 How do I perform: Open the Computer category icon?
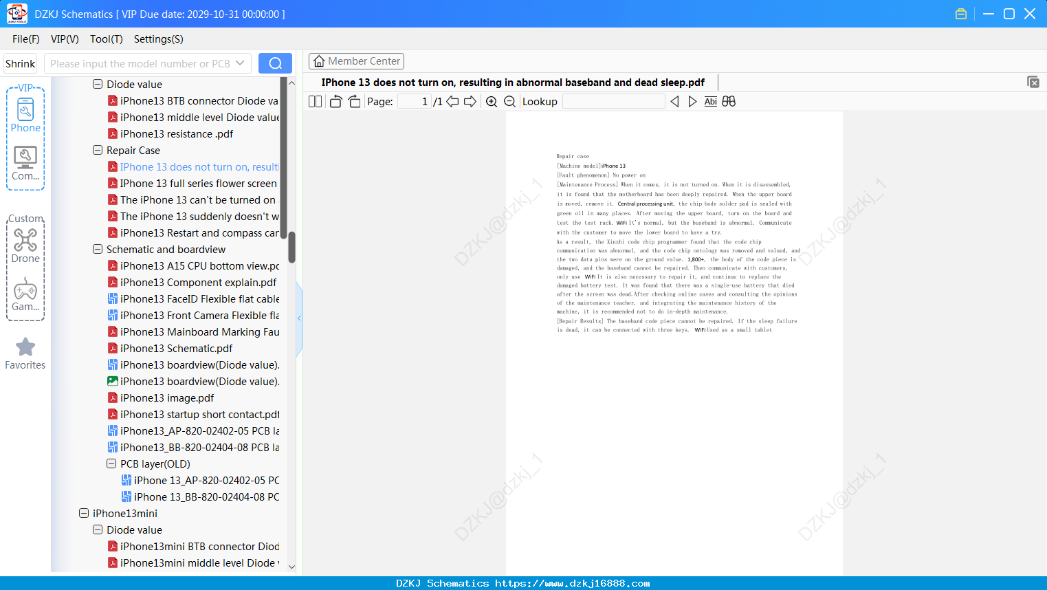25,164
